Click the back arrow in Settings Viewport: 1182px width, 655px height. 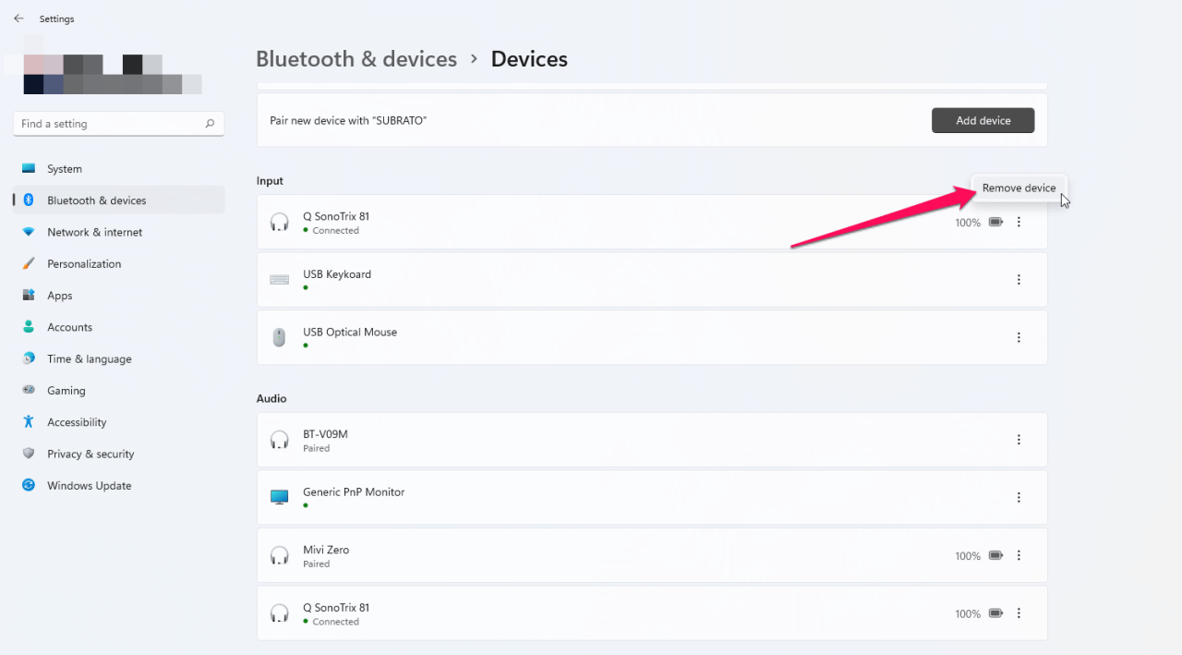(18, 18)
